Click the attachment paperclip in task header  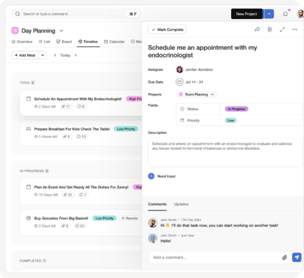tap(269, 30)
